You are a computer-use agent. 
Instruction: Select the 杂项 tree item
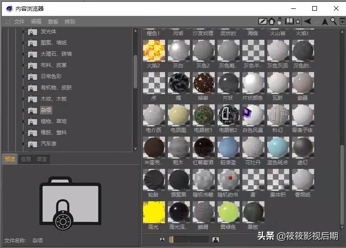(46, 110)
